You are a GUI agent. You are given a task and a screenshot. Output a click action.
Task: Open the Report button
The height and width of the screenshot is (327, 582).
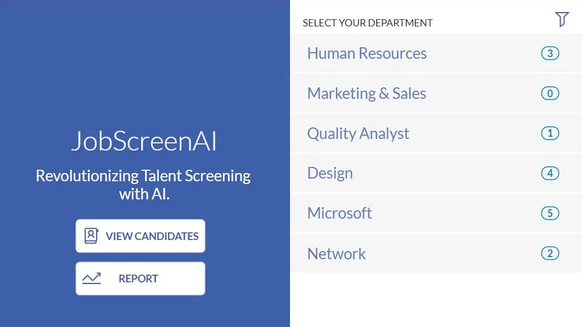(140, 279)
